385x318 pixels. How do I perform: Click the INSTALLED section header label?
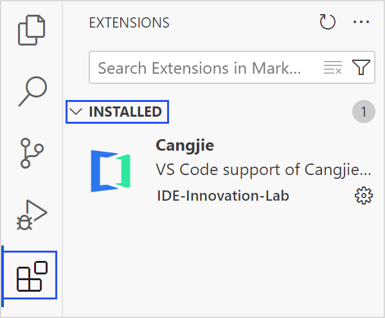[x=125, y=112]
